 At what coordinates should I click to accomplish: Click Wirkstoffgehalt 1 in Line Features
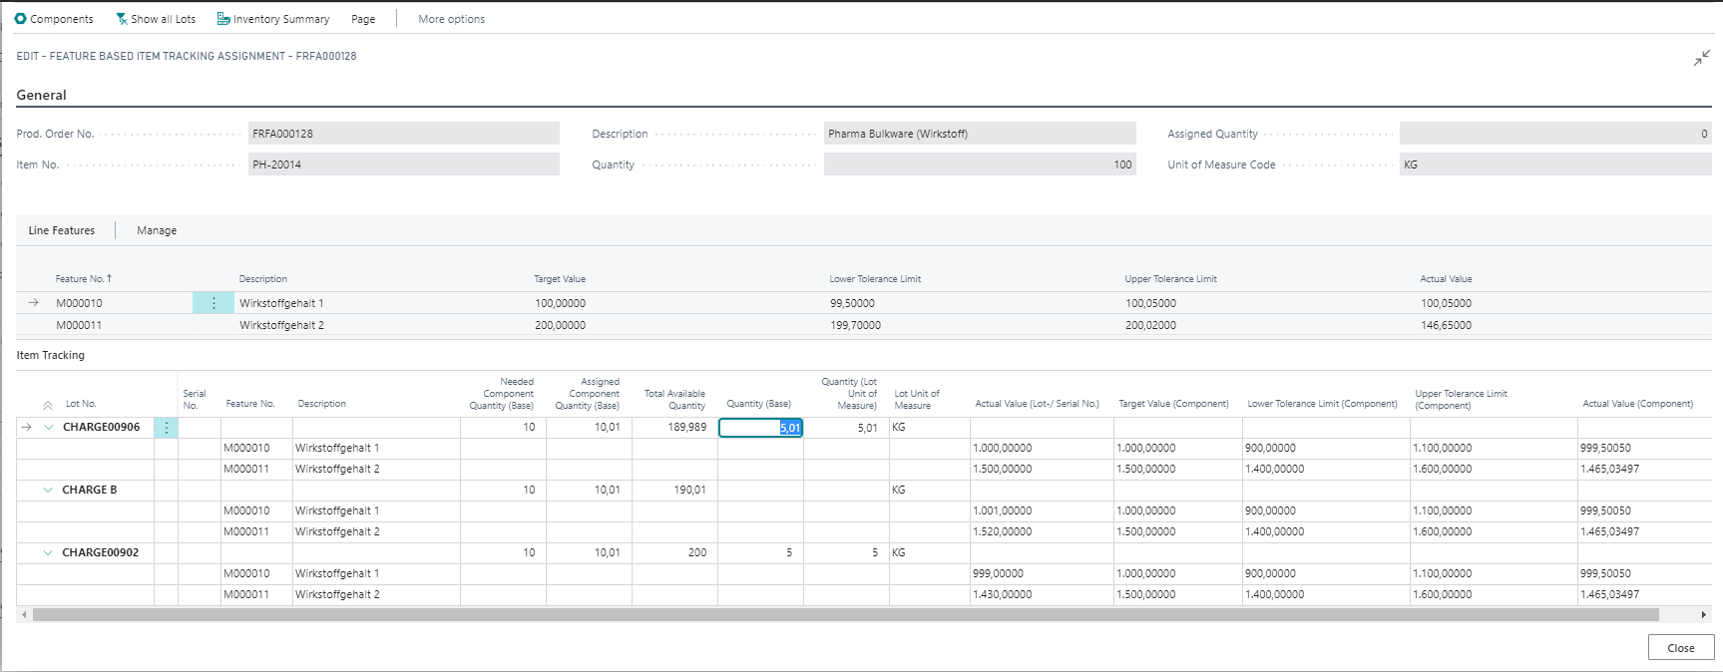click(x=281, y=303)
